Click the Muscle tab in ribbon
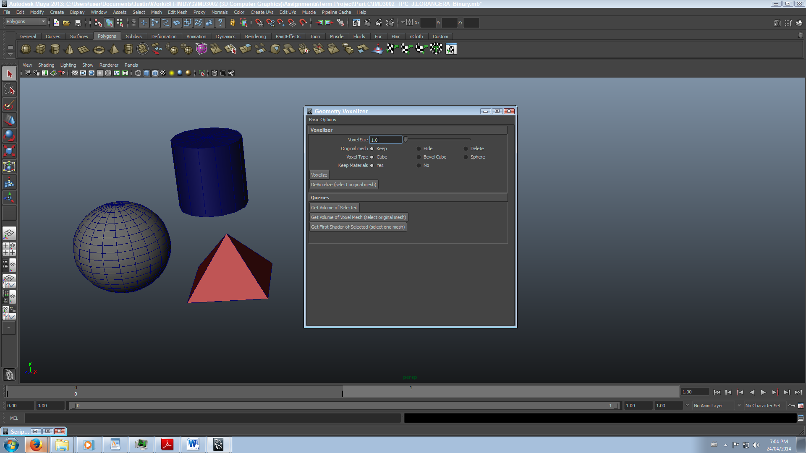Screen dimensions: 806x453 (x=337, y=36)
